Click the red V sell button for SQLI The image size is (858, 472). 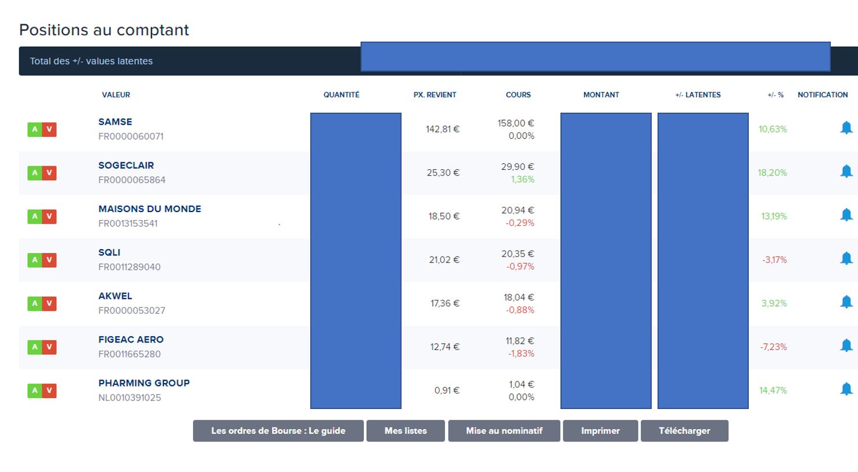tap(50, 260)
